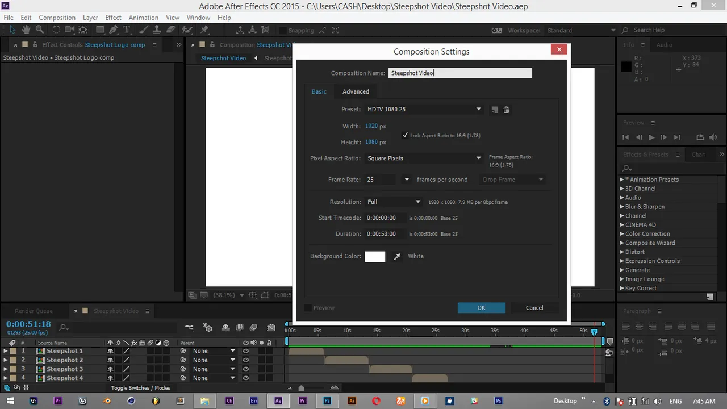The image size is (727, 409).
Task: Open Parent dropdown for Steepshot 4
Action: (x=214, y=378)
